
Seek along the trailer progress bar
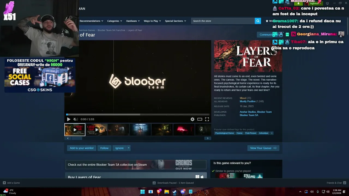click(x=138, y=115)
